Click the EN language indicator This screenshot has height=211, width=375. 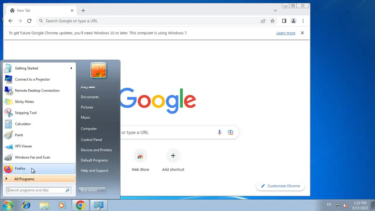tap(329, 205)
